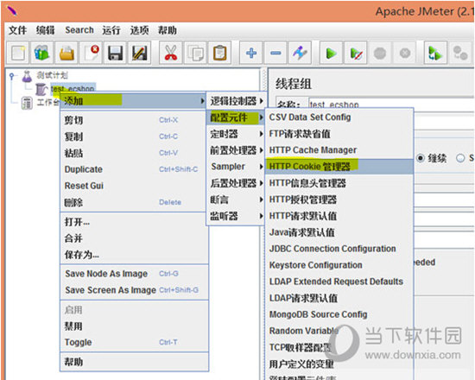The width and height of the screenshot is (475, 380).
Task: Select test_ecshop tree node
Action: pos(73,88)
